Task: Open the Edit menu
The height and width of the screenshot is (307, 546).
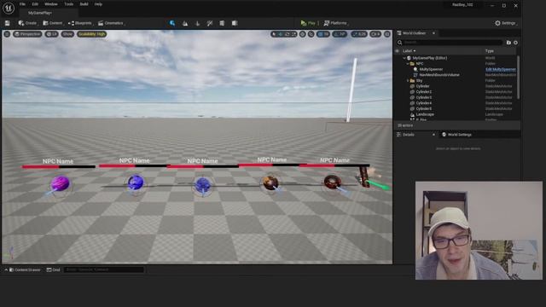Action: pyautogui.click(x=35, y=4)
